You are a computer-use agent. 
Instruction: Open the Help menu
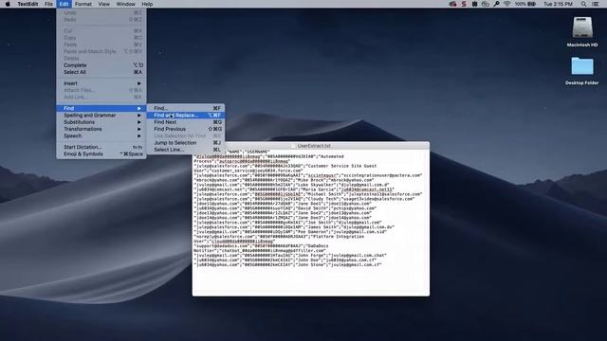point(147,4)
